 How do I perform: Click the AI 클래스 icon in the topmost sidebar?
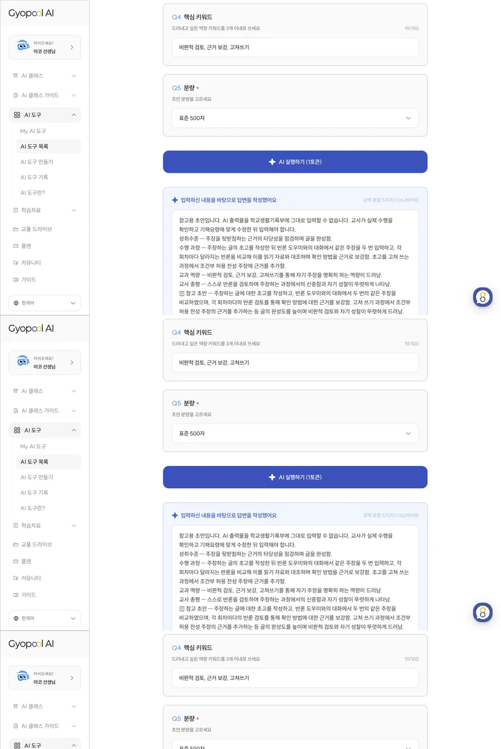click(16, 76)
